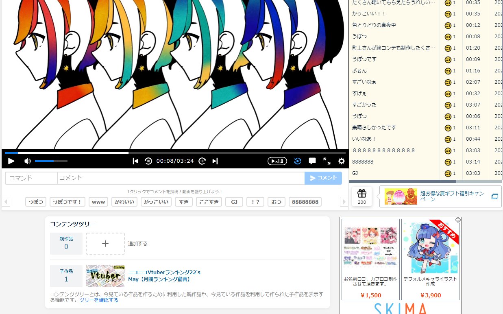The width and height of the screenshot is (503, 314).
Task: Toggle repeat playback
Action: tap(298, 161)
